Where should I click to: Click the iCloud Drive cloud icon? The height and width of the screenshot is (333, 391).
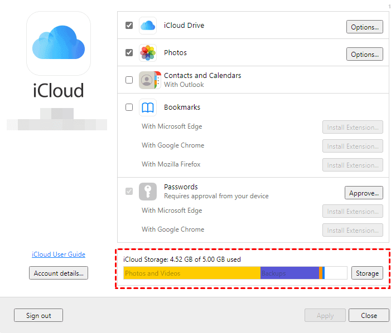pos(148,26)
